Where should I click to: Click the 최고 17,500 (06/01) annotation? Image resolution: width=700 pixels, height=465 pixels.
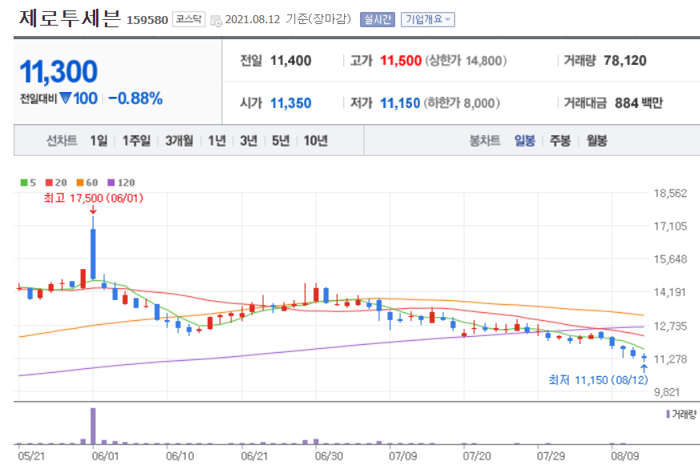[x=94, y=198]
